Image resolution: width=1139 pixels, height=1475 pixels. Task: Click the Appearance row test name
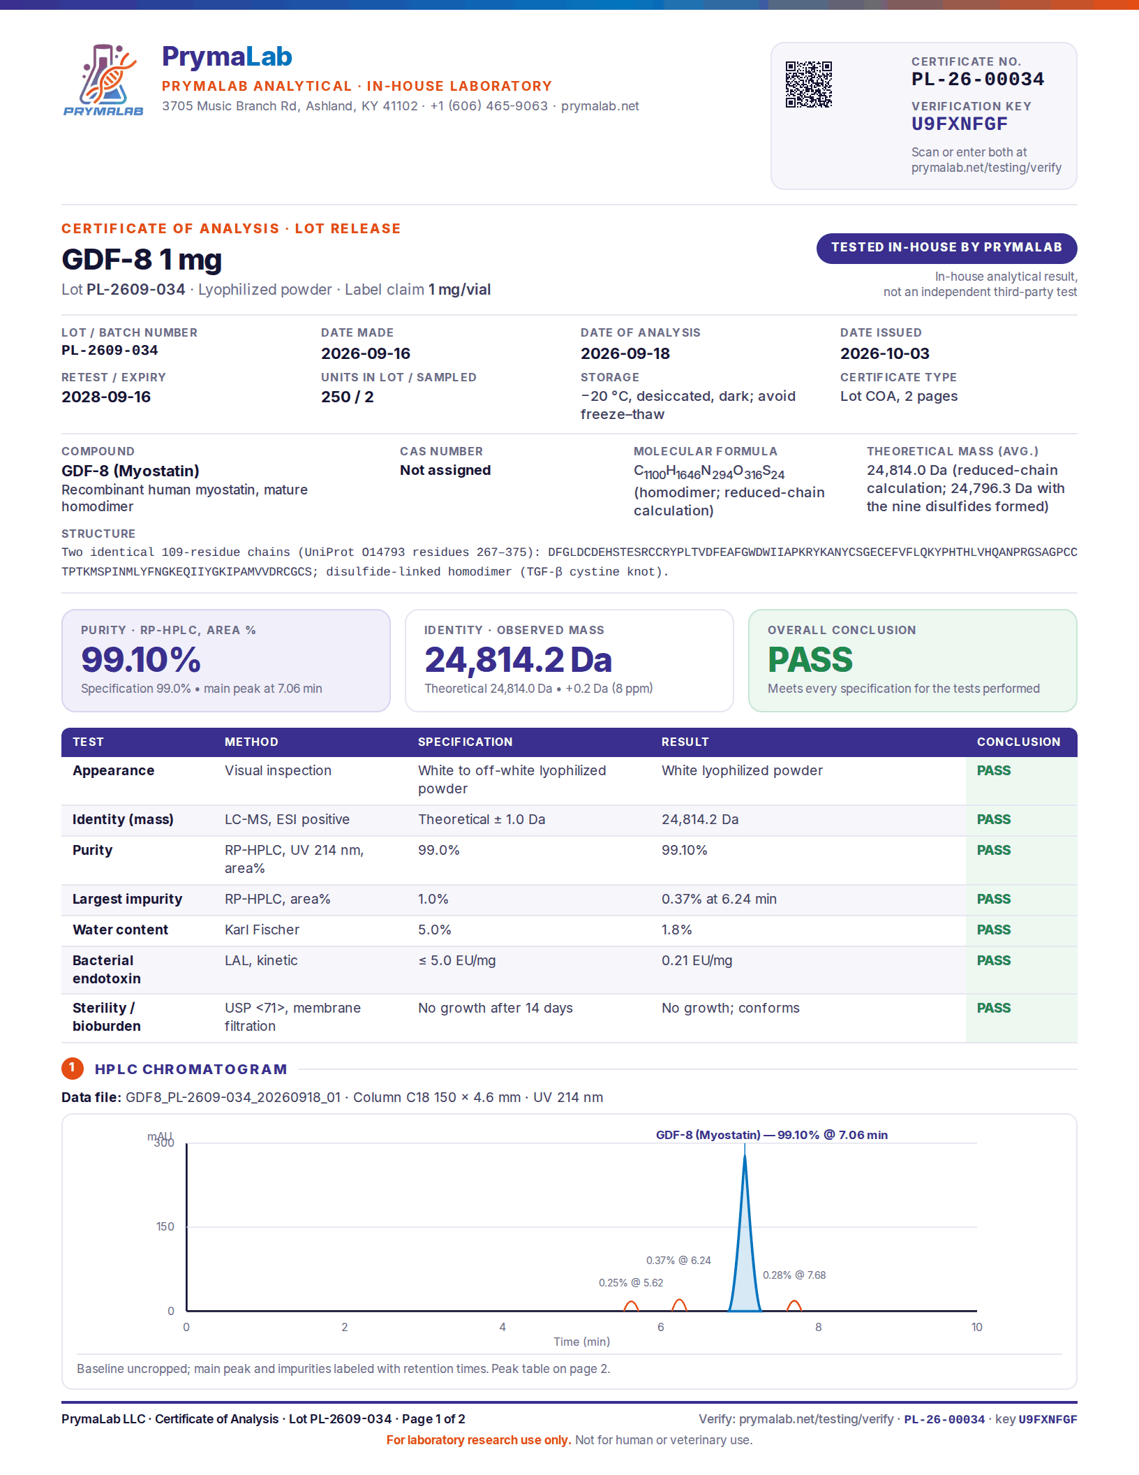coord(114,770)
